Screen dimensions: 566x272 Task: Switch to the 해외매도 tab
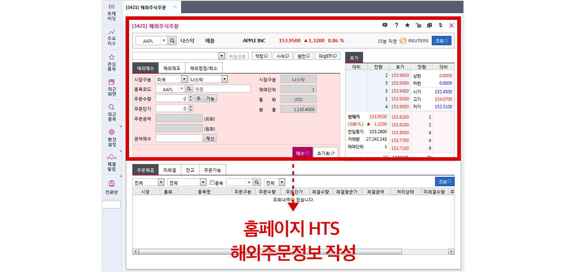[x=172, y=68]
